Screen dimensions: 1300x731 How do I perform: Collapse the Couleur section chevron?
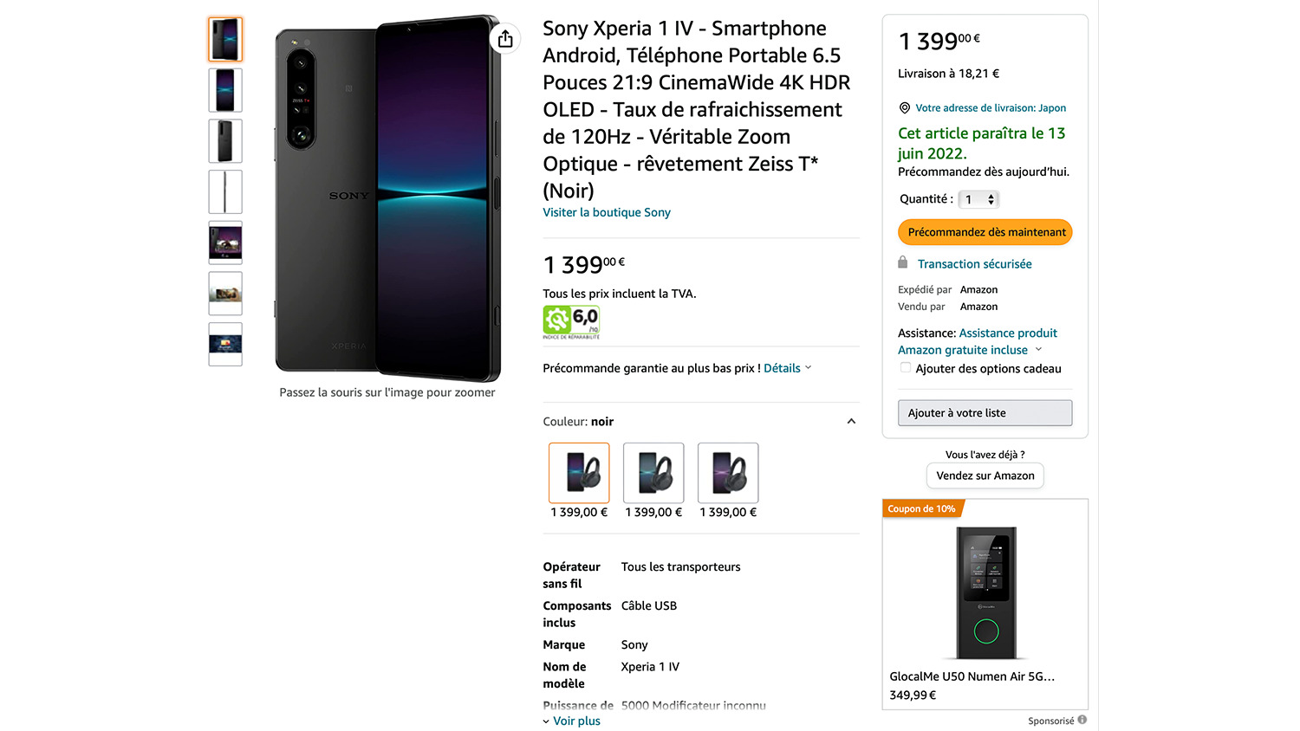(851, 422)
